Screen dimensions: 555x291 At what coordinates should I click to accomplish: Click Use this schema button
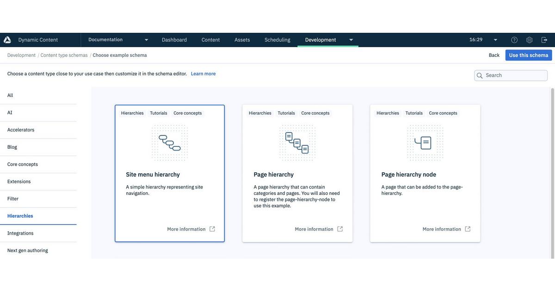(529, 55)
